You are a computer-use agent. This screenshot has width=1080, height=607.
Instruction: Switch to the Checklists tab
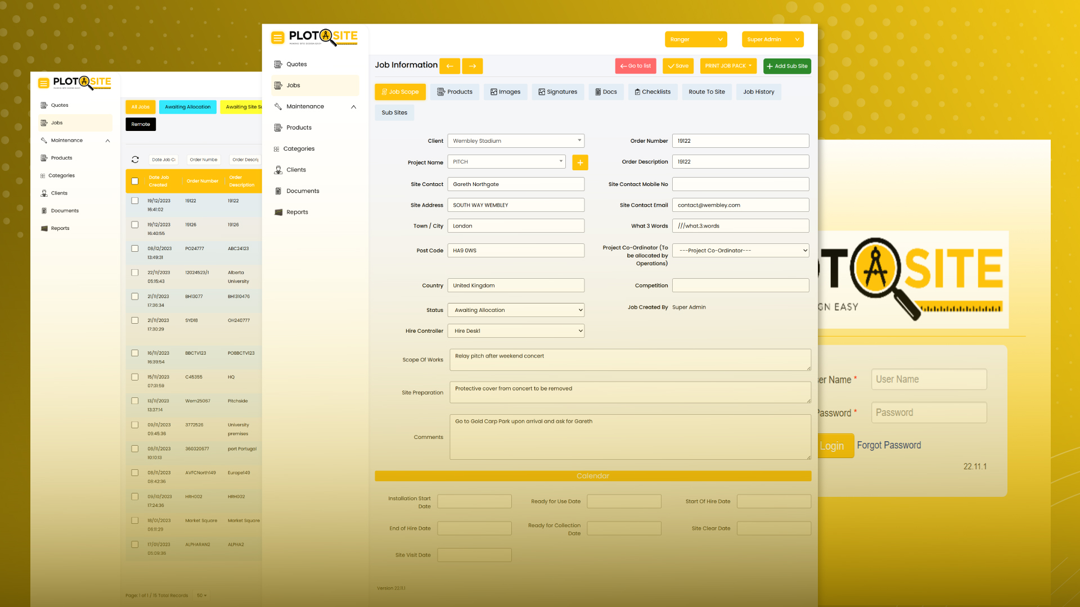click(652, 92)
